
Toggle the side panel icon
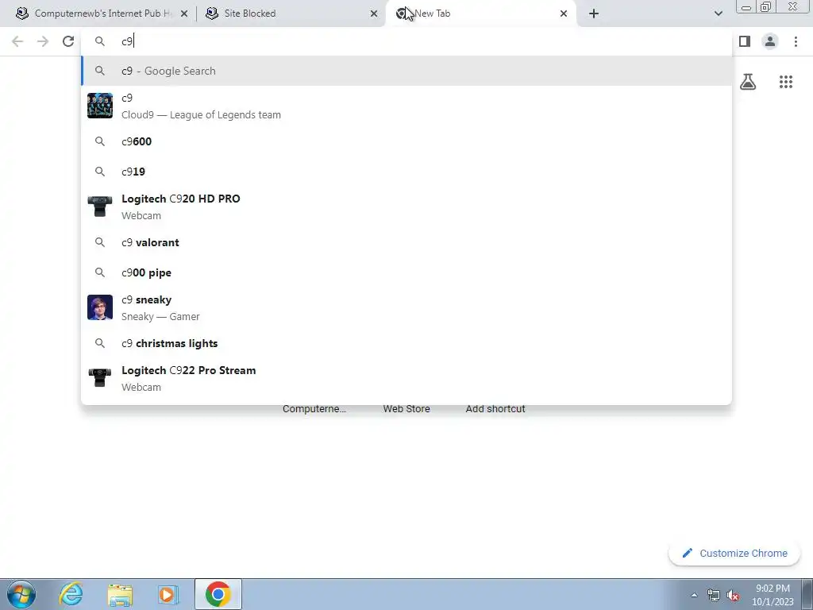[x=745, y=41]
